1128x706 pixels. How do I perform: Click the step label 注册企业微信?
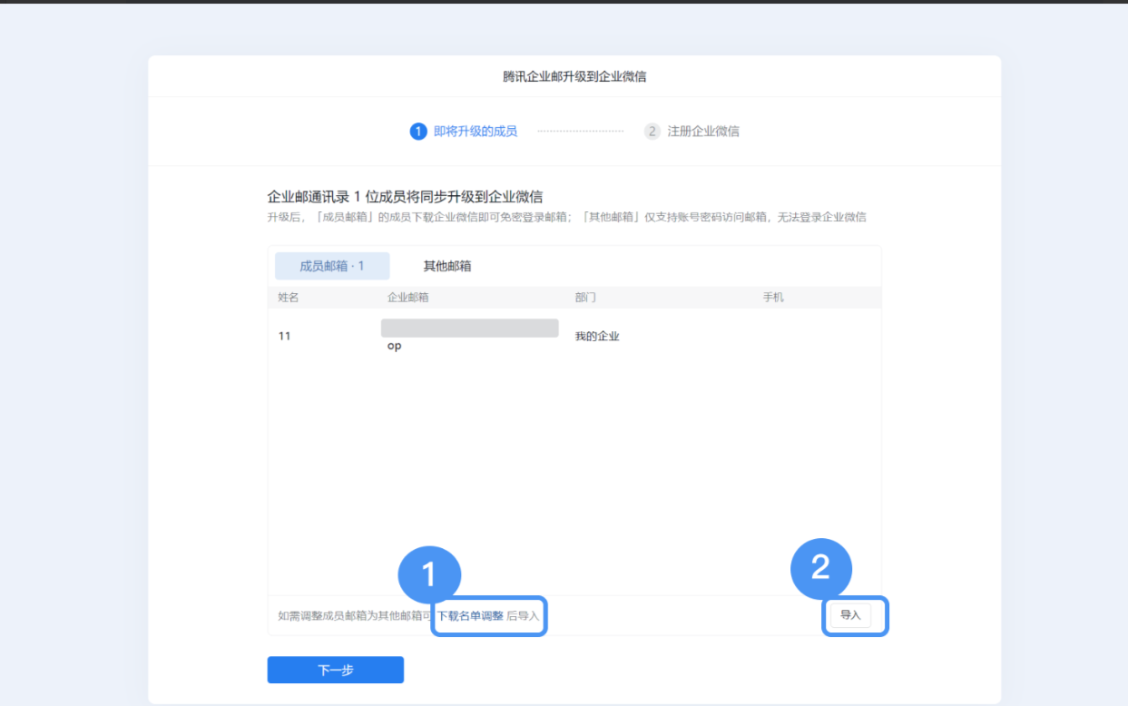tap(703, 131)
